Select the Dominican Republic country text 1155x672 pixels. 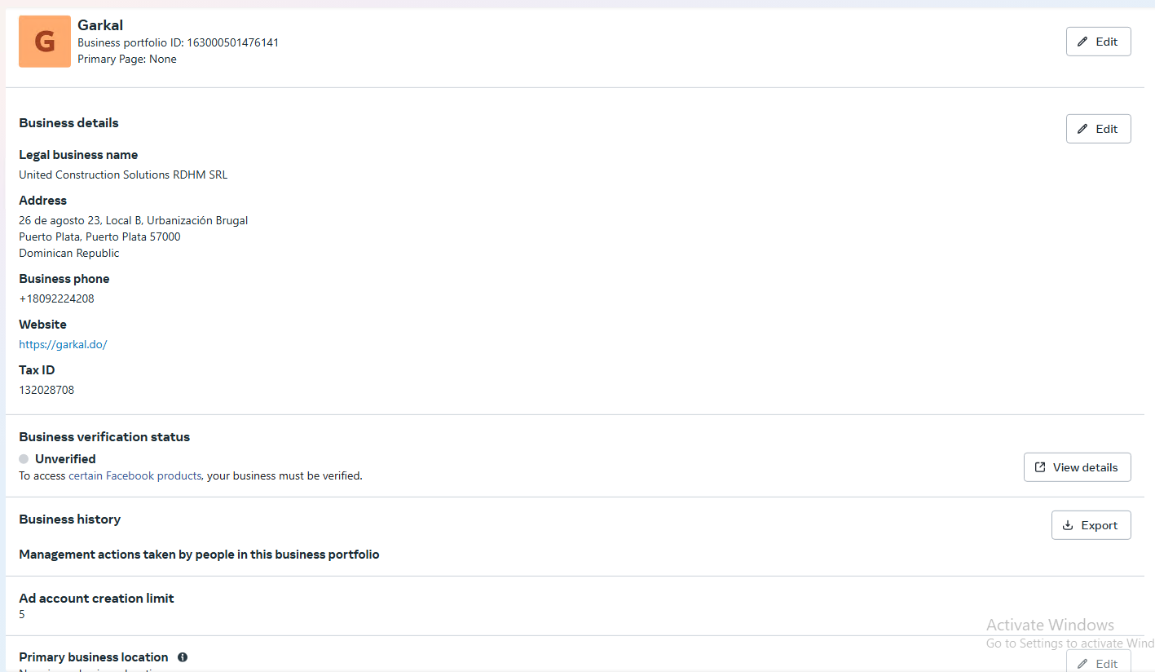[x=68, y=253]
